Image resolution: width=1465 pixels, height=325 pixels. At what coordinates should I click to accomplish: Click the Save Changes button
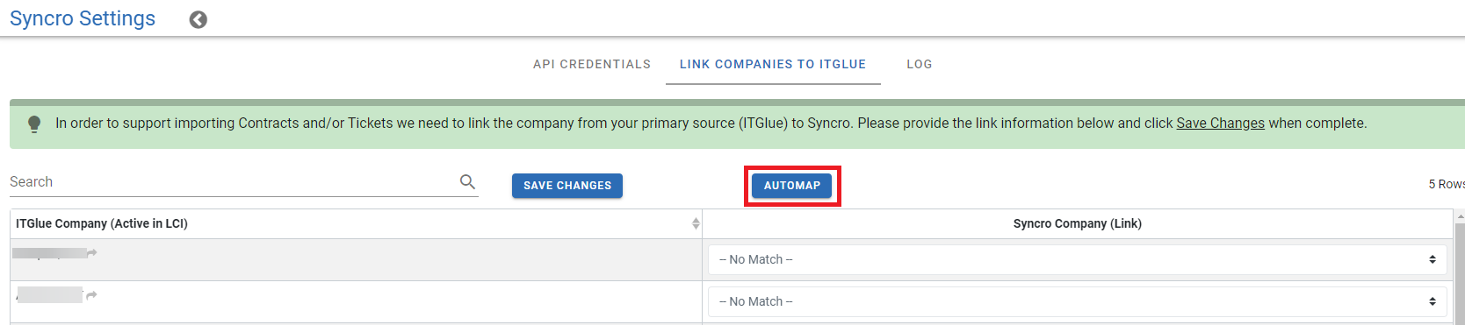(567, 186)
